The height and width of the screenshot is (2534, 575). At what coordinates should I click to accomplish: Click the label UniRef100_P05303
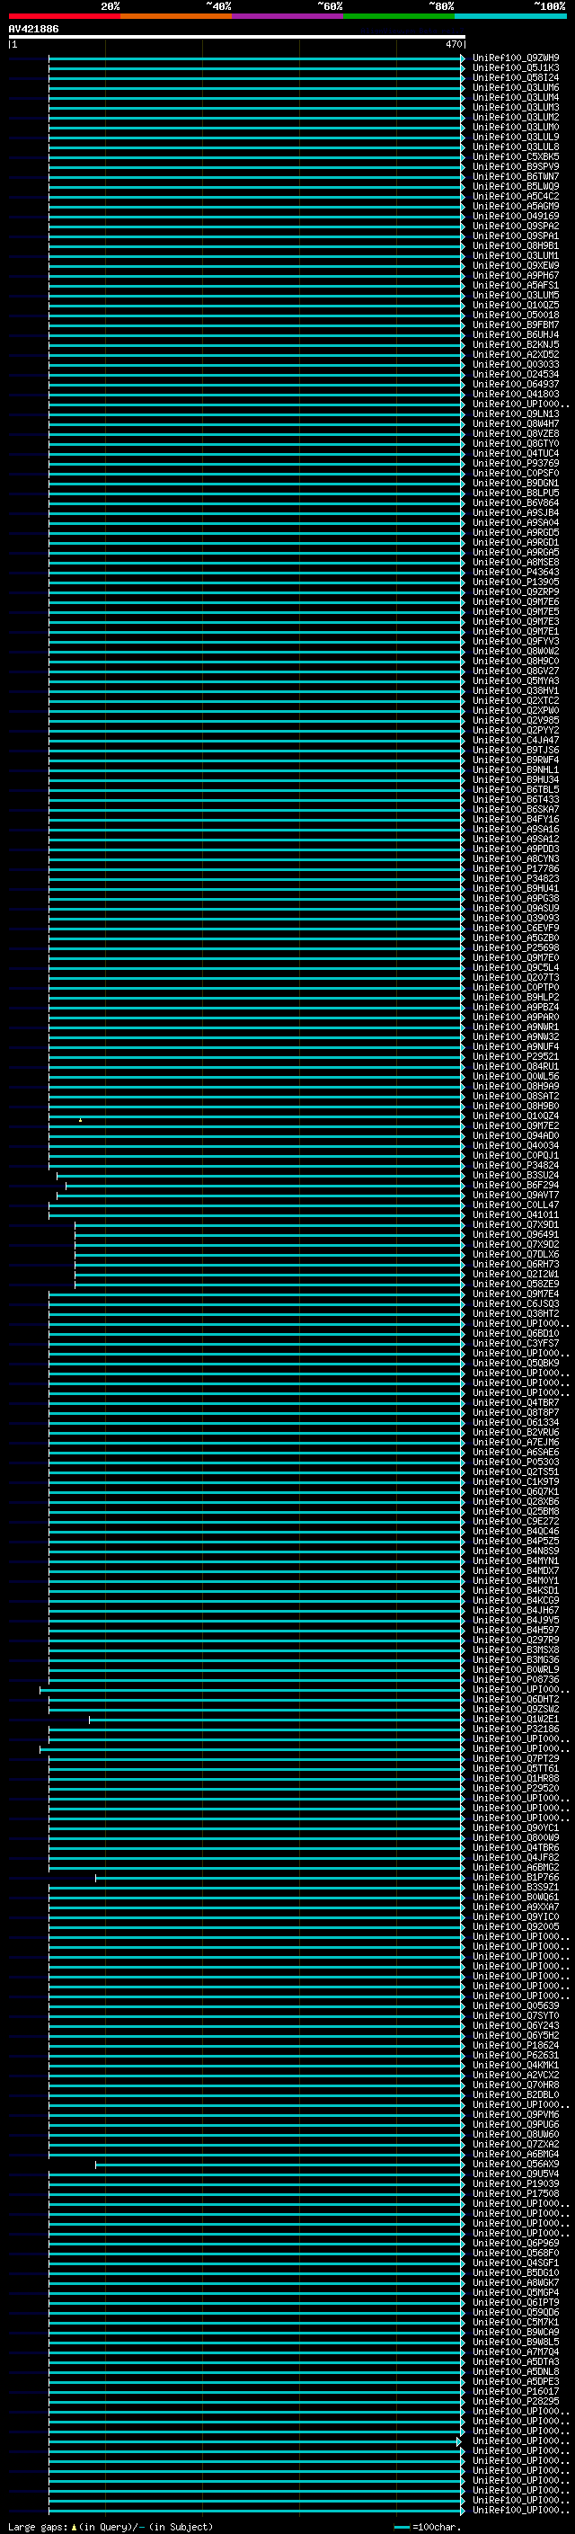pyautogui.click(x=516, y=1462)
